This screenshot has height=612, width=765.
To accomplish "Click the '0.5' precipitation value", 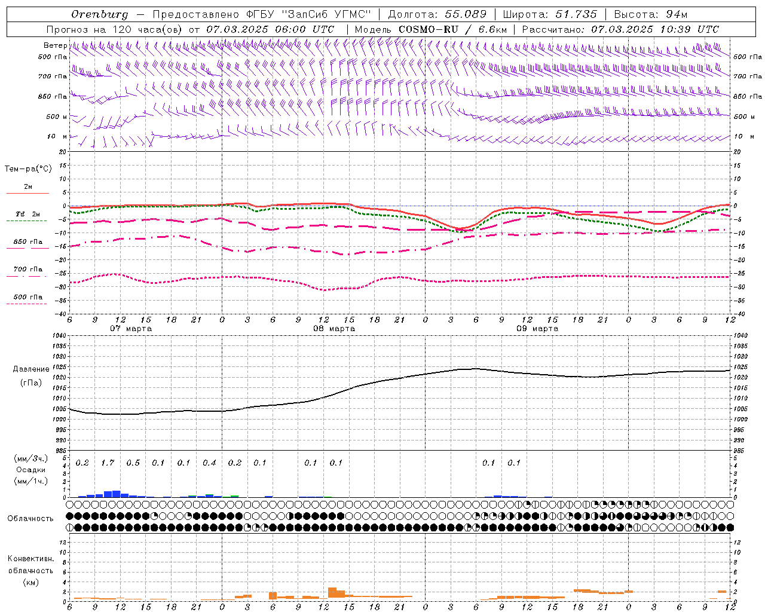I will [x=133, y=463].
